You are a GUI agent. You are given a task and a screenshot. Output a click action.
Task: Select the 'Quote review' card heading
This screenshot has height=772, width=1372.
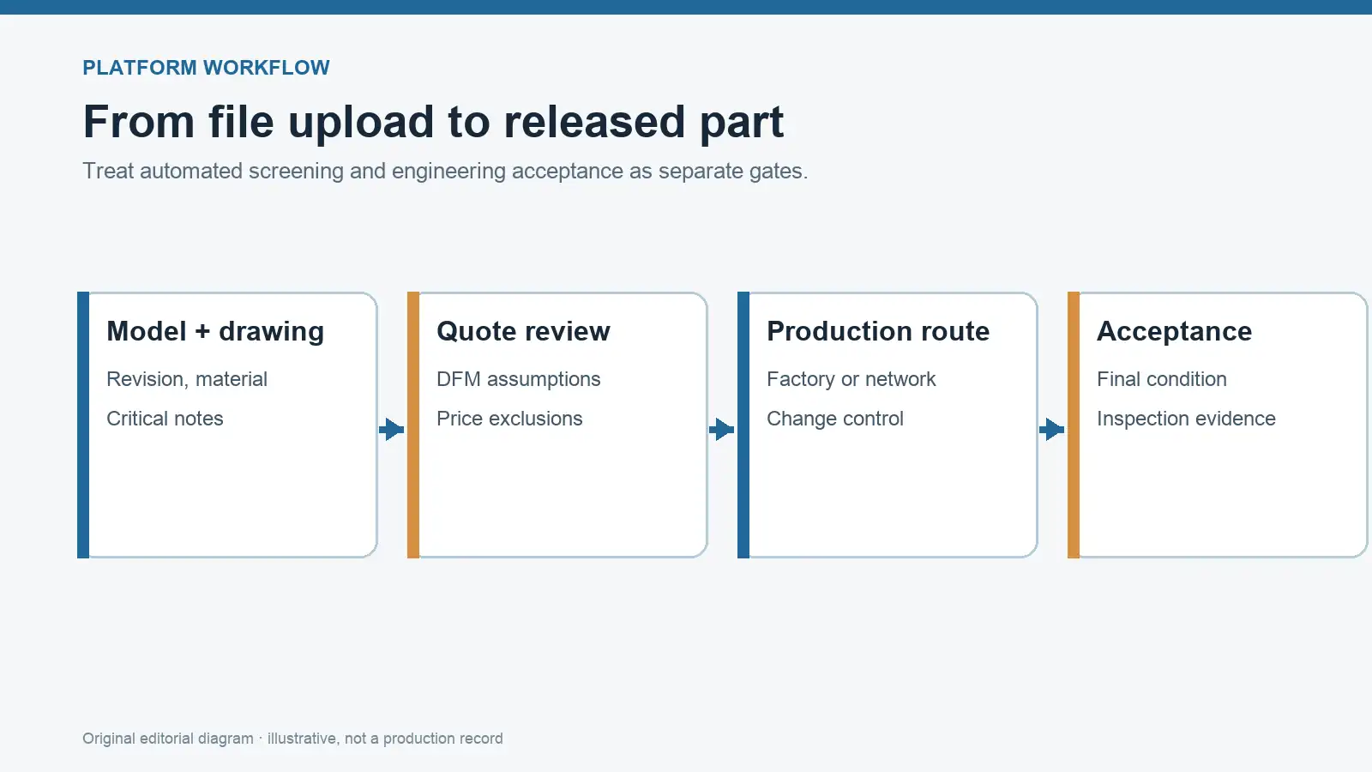pyautogui.click(x=523, y=331)
